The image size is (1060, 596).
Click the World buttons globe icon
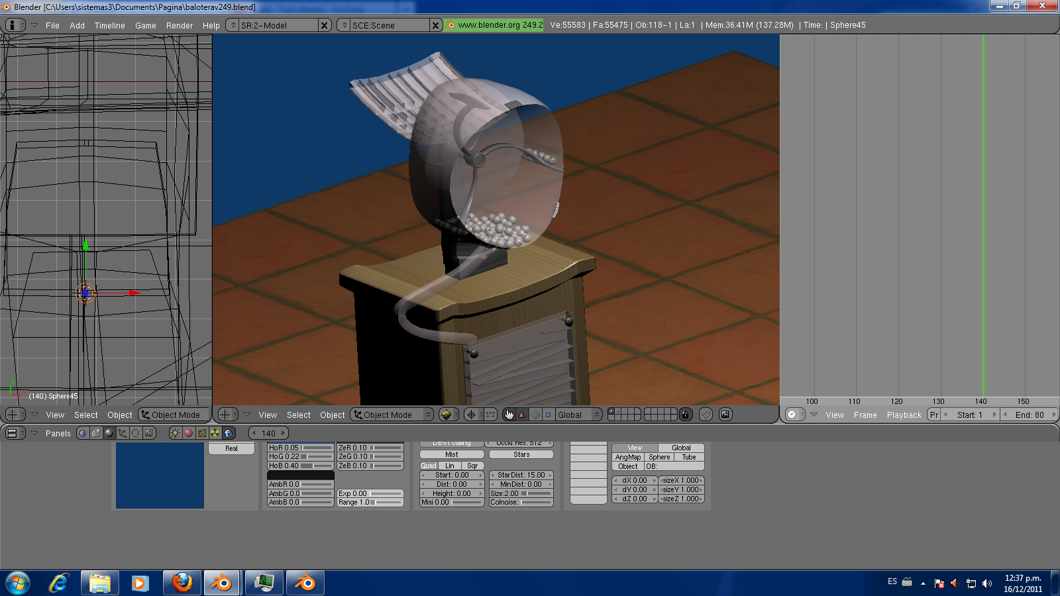(x=229, y=433)
